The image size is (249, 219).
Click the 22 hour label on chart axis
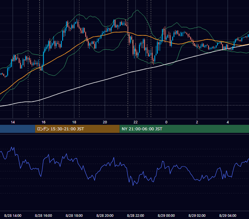pyautogui.click(x=135, y=122)
